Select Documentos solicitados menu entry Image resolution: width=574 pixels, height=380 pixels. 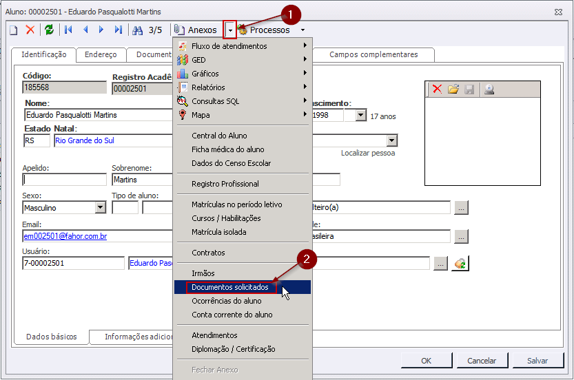coord(230,287)
